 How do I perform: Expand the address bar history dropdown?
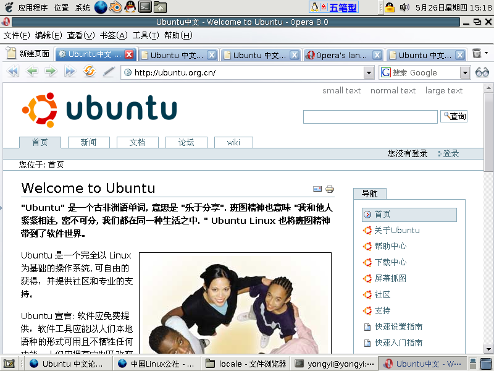coord(369,73)
